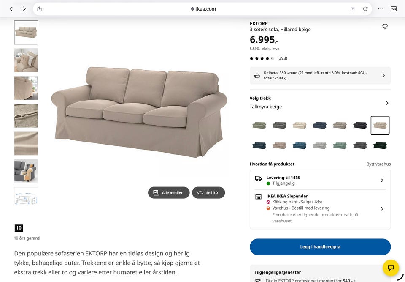View the sofa with Se i 3D
The image size is (405, 282).
point(208,193)
